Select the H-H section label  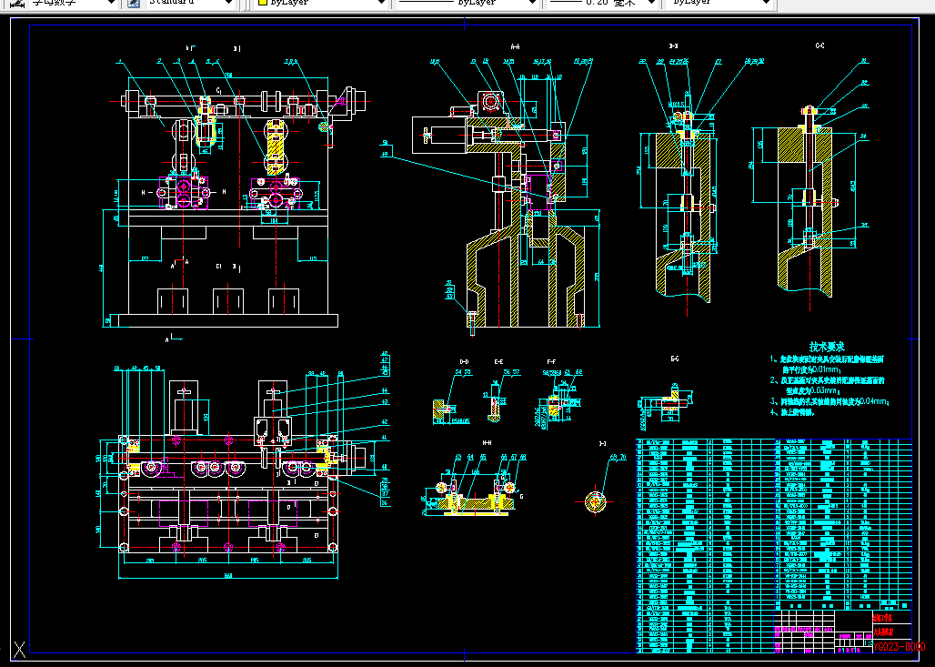(487, 443)
